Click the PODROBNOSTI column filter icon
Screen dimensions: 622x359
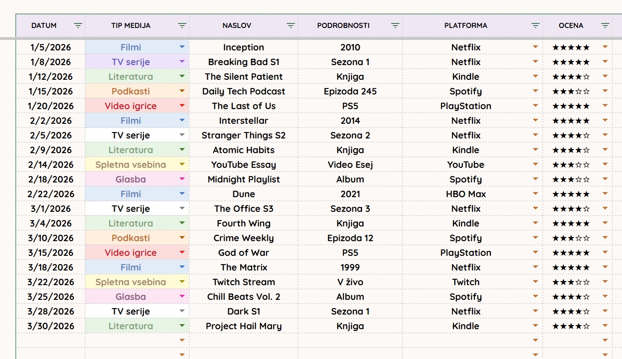(x=395, y=26)
